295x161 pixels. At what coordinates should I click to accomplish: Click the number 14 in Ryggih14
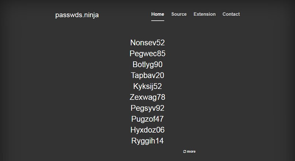160,141
